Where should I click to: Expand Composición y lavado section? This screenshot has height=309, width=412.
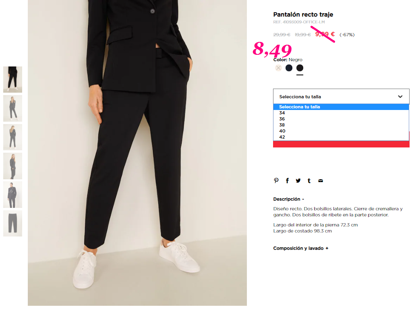click(x=300, y=248)
